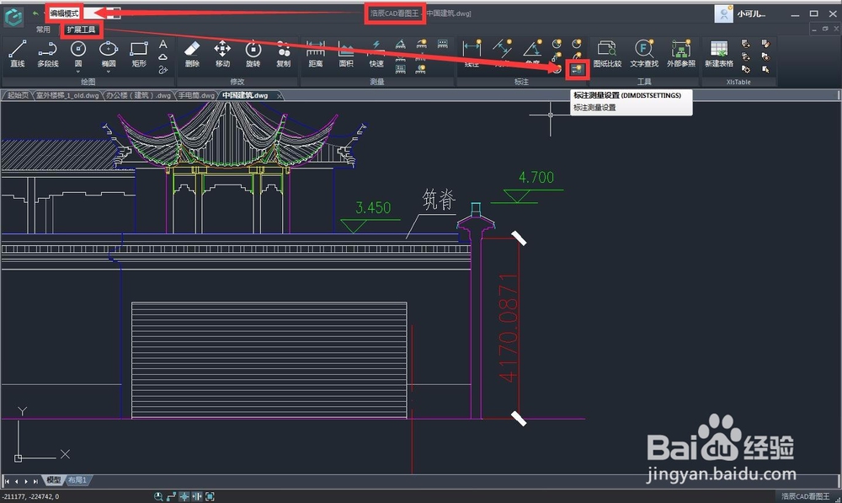Select the 椭圆 ellipse tool

(x=109, y=52)
